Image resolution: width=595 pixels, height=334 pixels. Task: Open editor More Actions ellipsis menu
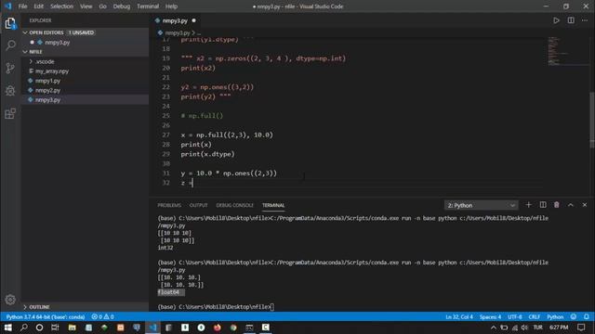pos(585,20)
